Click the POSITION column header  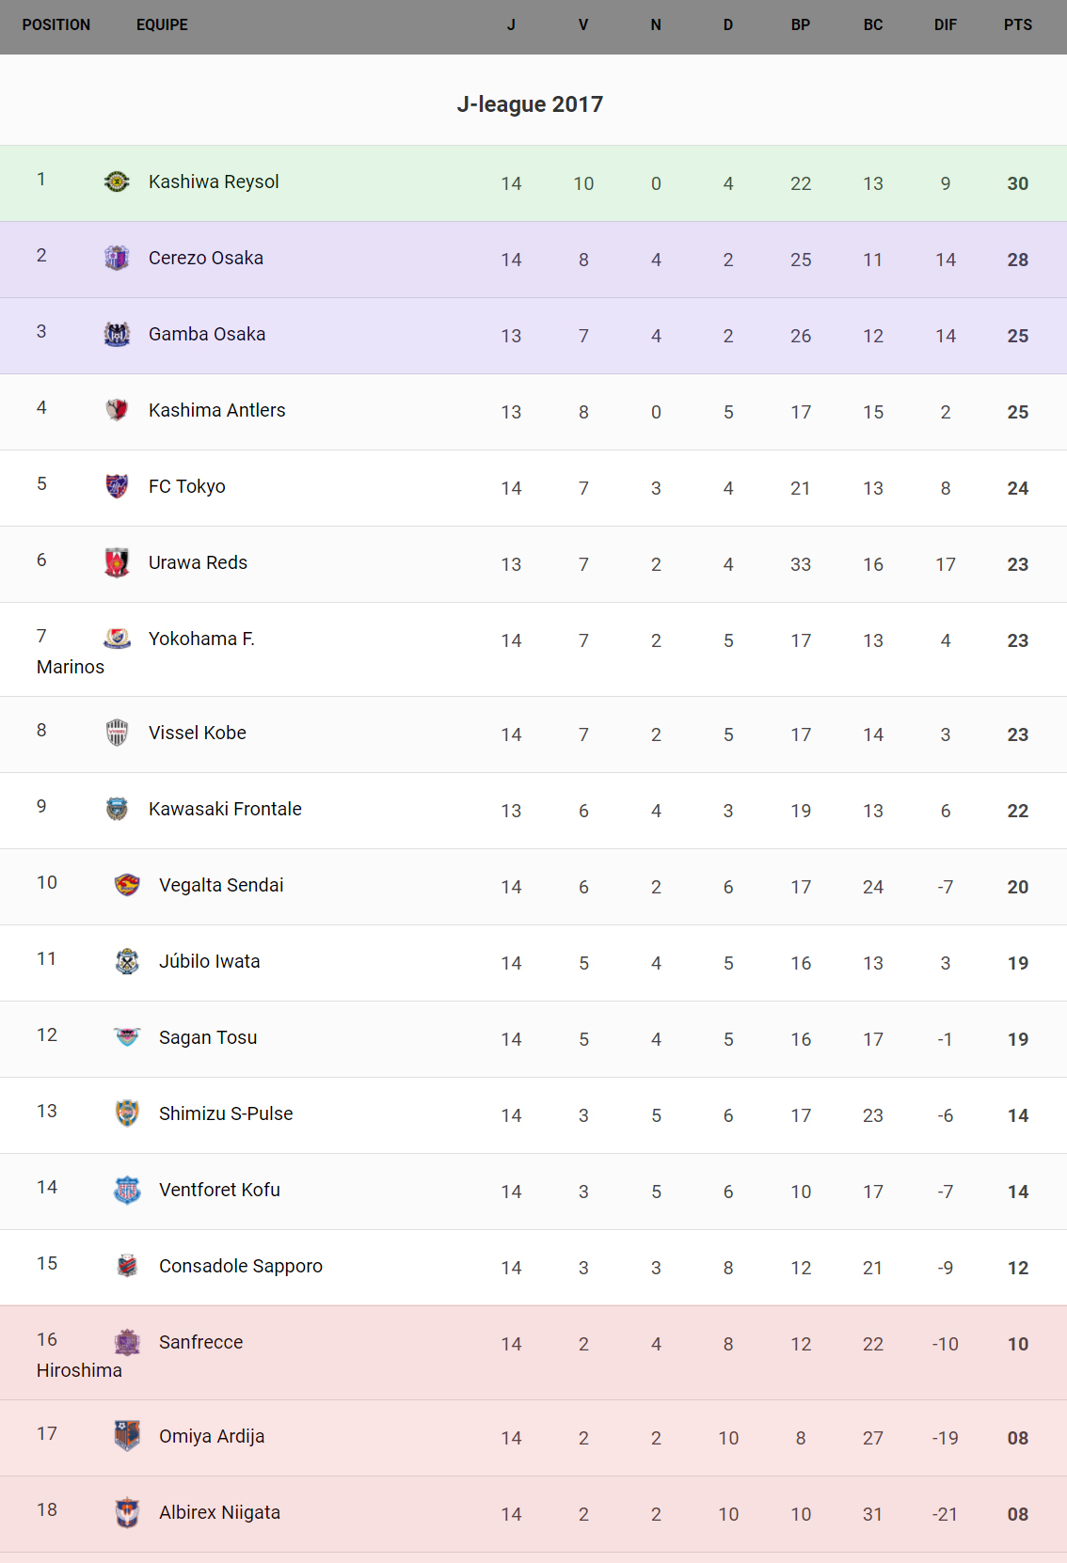click(x=56, y=25)
